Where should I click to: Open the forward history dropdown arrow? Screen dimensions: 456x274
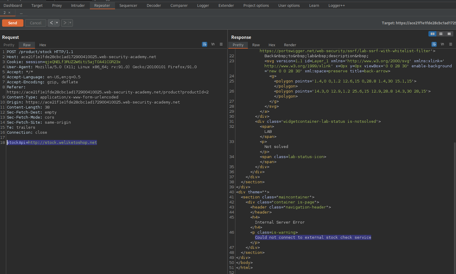(x=70, y=23)
